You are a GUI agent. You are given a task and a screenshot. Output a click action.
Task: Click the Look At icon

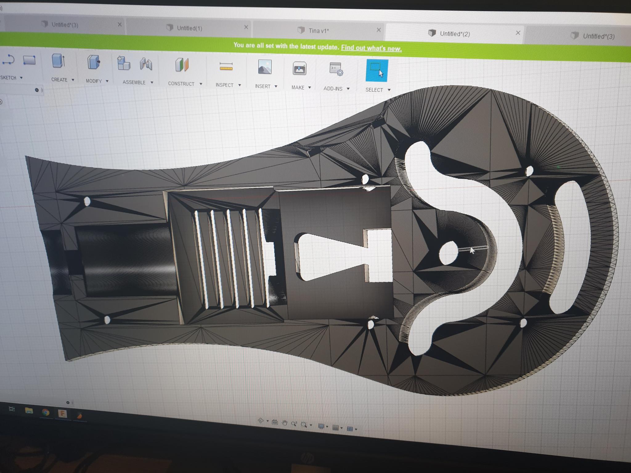(275, 422)
